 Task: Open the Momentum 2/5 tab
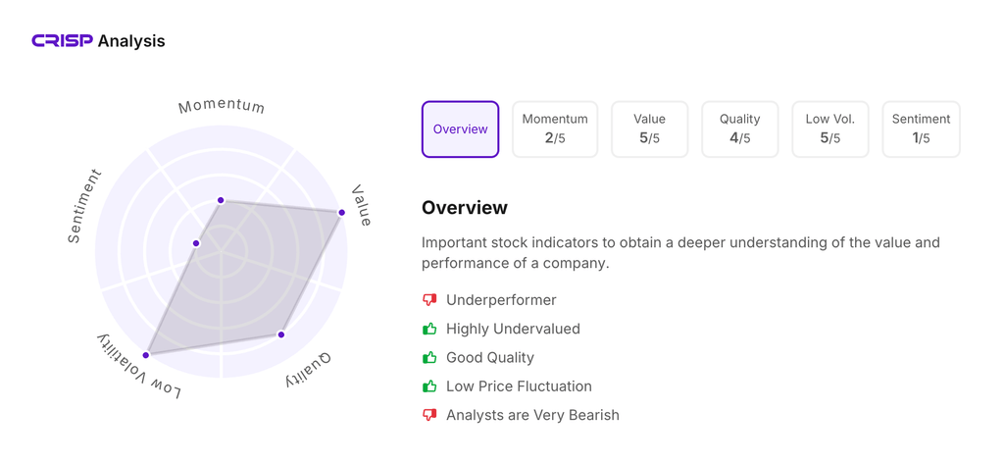tap(555, 129)
